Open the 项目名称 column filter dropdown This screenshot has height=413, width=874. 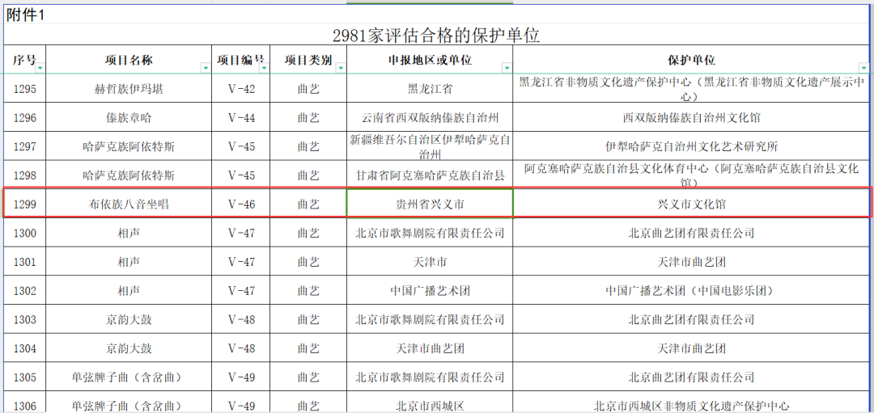(x=206, y=69)
